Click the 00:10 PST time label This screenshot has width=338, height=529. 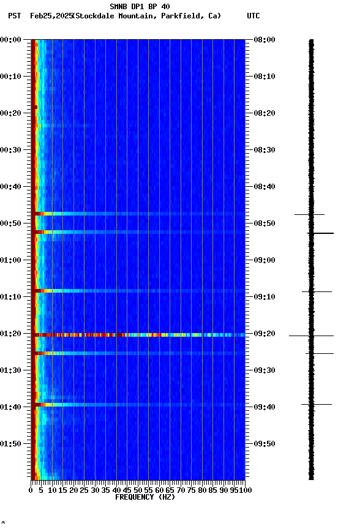pyautogui.click(x=10, y=77)
